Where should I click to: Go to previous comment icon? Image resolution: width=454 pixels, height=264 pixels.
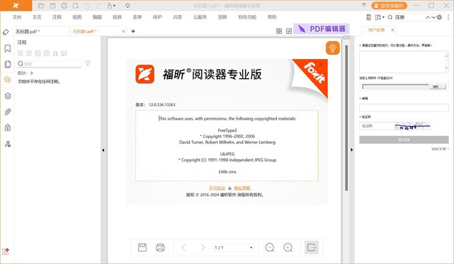pyautogui.click(x=38, y=53)
